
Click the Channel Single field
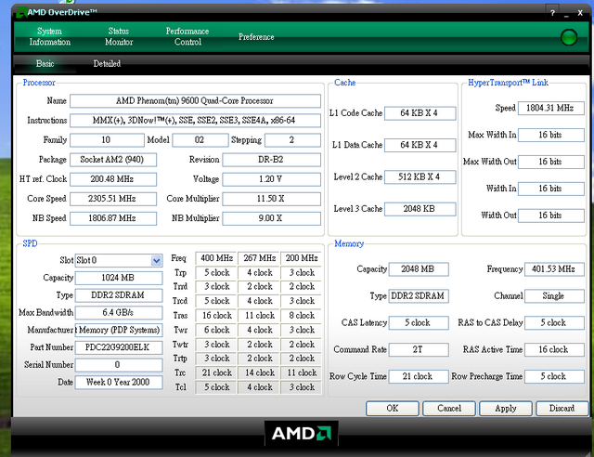[x=554, y=296]
